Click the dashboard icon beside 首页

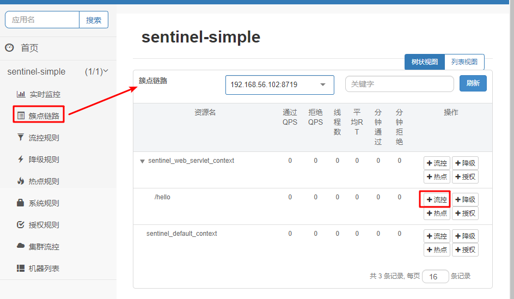pyautogui.click(x=9, y=48)
